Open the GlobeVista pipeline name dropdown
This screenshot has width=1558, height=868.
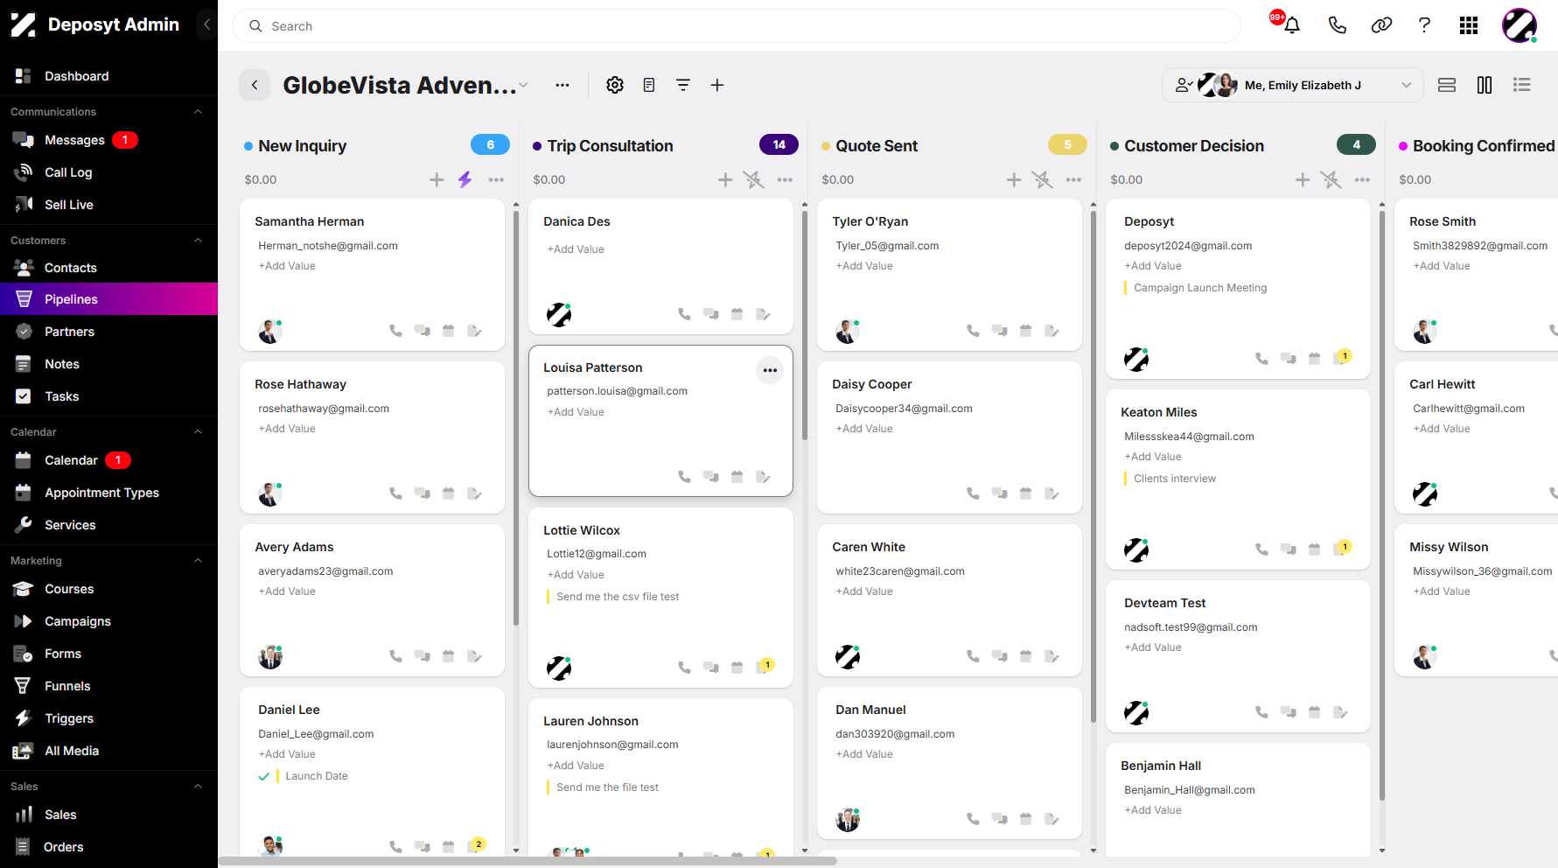click(x=523, y=85)
